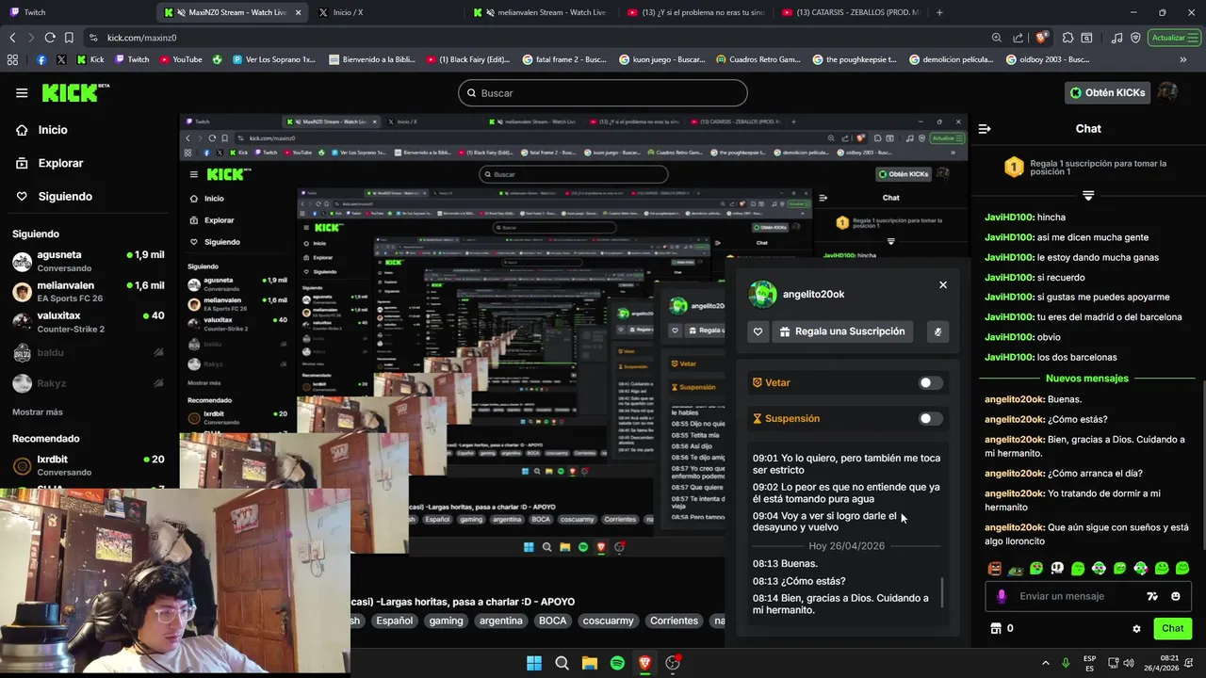Open the Kick hamburger menu
This screenshot has height=678, width=1206.
pos(22,92)
